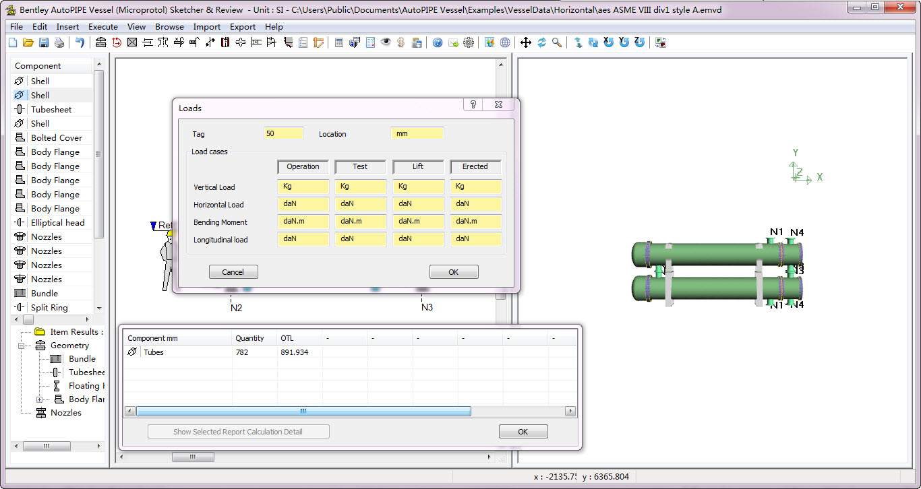
Task: Open help with the blue question icon
Action: point(438,42)
